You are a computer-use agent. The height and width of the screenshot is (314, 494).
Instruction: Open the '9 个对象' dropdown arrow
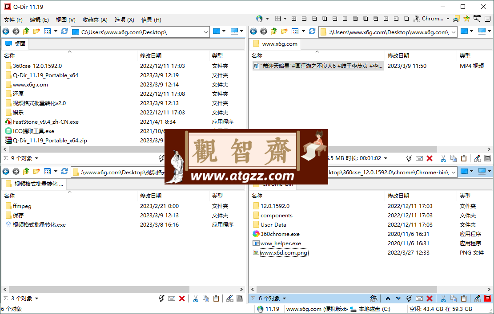[x=36, y=158]
